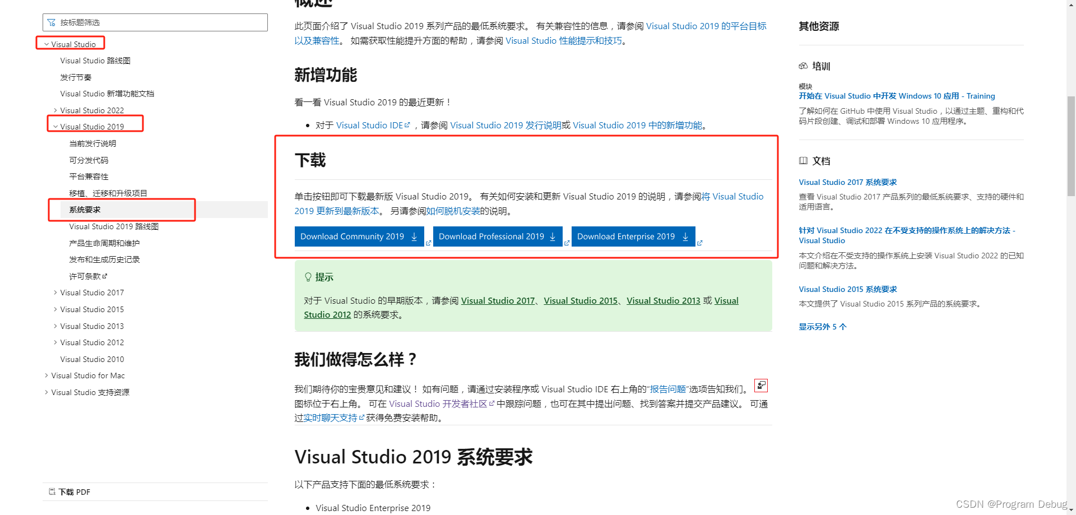Click the filter-by-title input field

[x=155, y=22]
